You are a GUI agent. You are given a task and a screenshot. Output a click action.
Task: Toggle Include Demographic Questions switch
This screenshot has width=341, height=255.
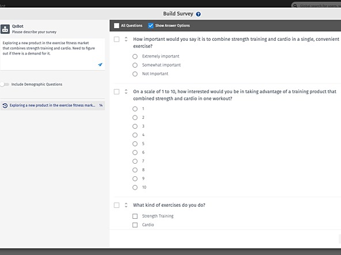tap(5, 84)
